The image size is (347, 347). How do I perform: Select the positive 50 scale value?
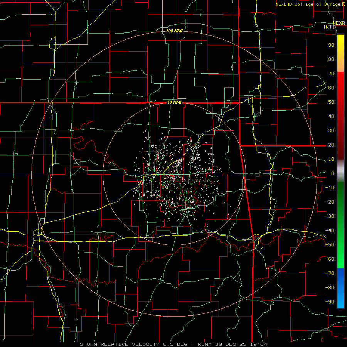point(331,102)
